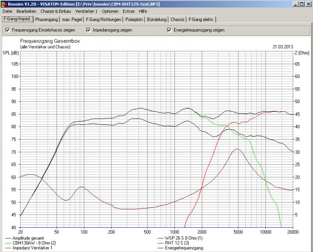The image size is (313, 252).
Task: Open the Optionen menu
Action: click(x=110, y=11)
